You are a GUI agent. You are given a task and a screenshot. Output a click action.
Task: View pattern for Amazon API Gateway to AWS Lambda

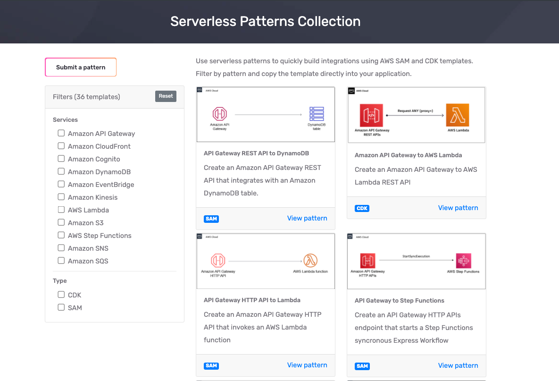(458, 208)
